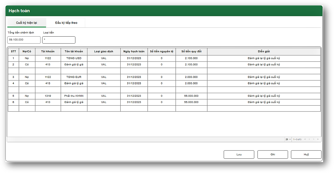Focus the Loại tiền input field
Screen dimensions: 334x173
59,40
